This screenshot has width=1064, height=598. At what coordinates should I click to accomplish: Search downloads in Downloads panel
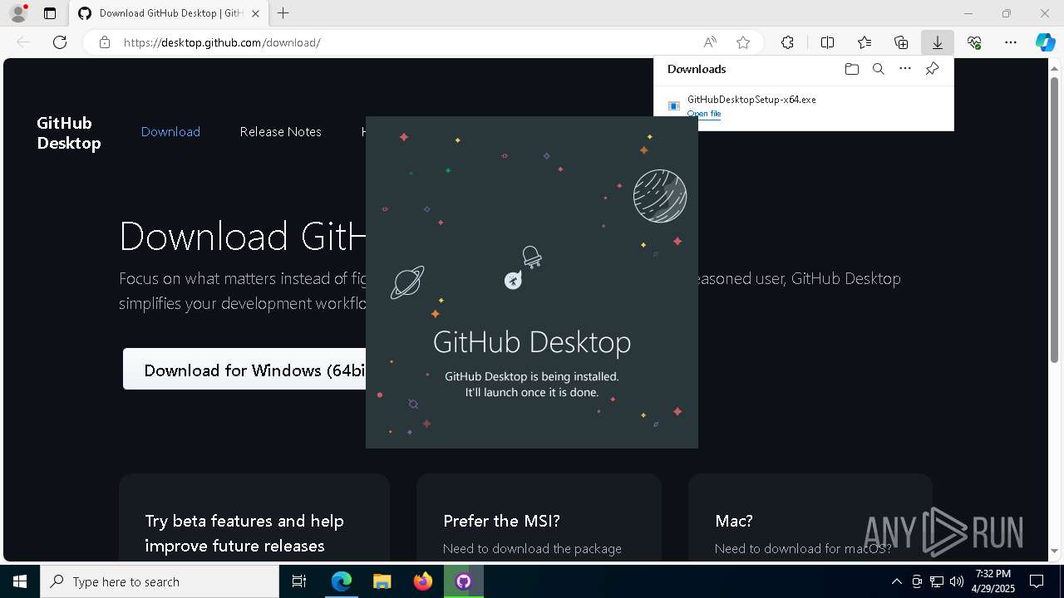tap(878, 69)
